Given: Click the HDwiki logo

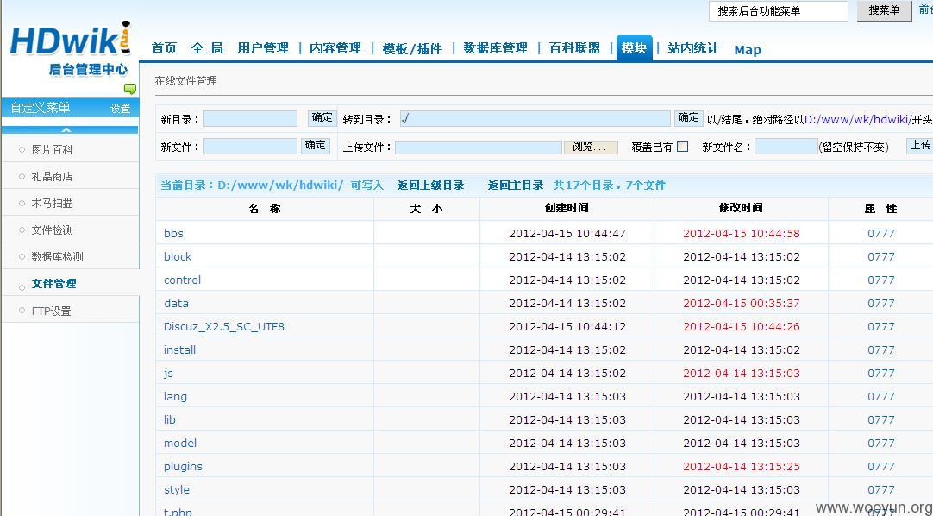Looking at the screenshot, I should (x=70, y=41).
